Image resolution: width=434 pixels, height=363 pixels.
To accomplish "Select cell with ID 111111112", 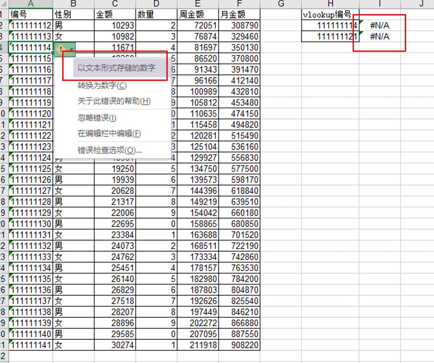I will tap(31, 26).
